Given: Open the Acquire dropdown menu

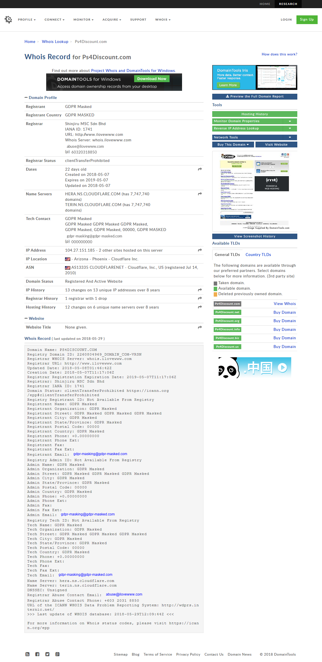Looking at the screenshot, I should pos(112,20).
